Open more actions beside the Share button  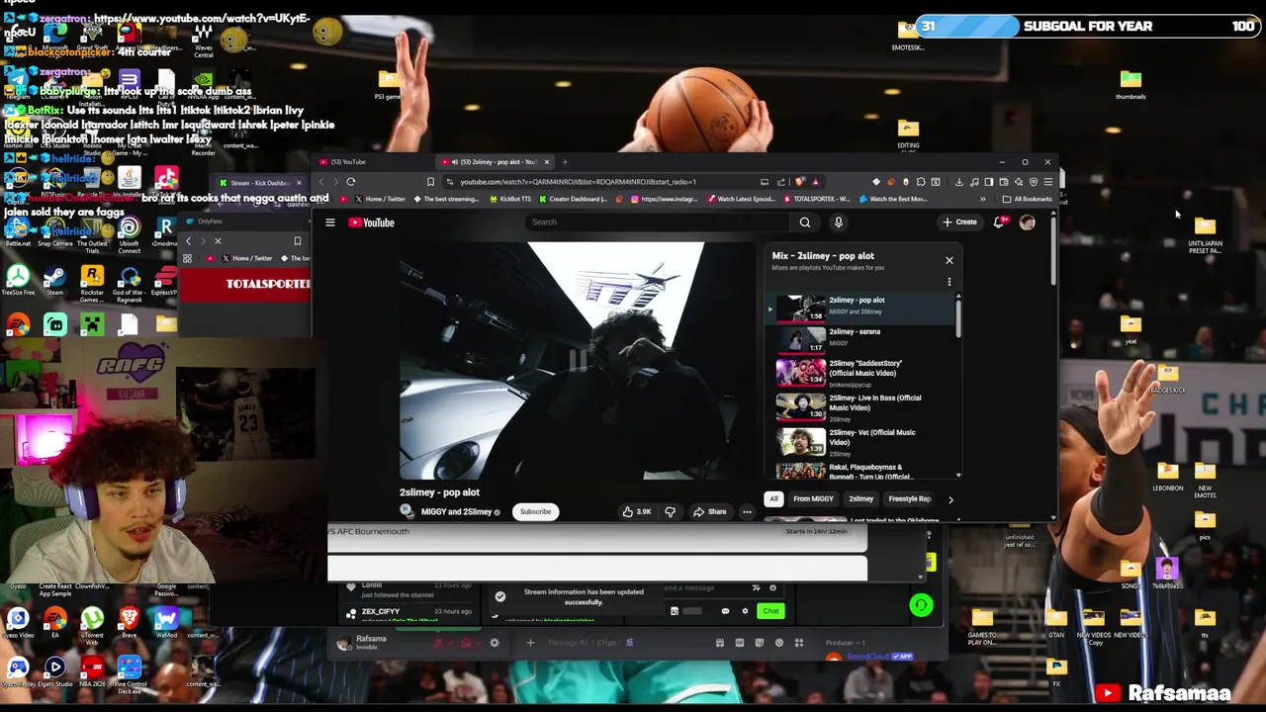747,511
